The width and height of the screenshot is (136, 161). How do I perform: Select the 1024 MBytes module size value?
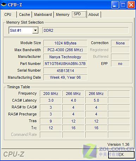click(65, 43)
